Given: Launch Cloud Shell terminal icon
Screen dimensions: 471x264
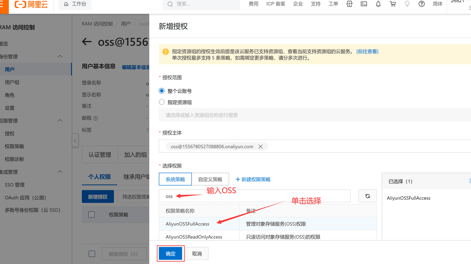Looking at the screenshot, I should (x=364, y=4).
